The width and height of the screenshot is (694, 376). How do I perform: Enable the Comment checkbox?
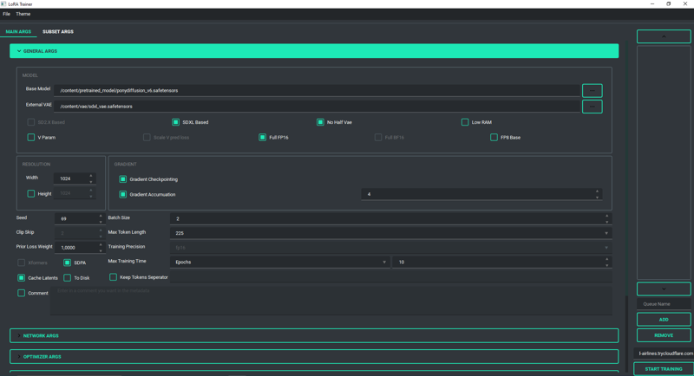[x=21, y=293]
